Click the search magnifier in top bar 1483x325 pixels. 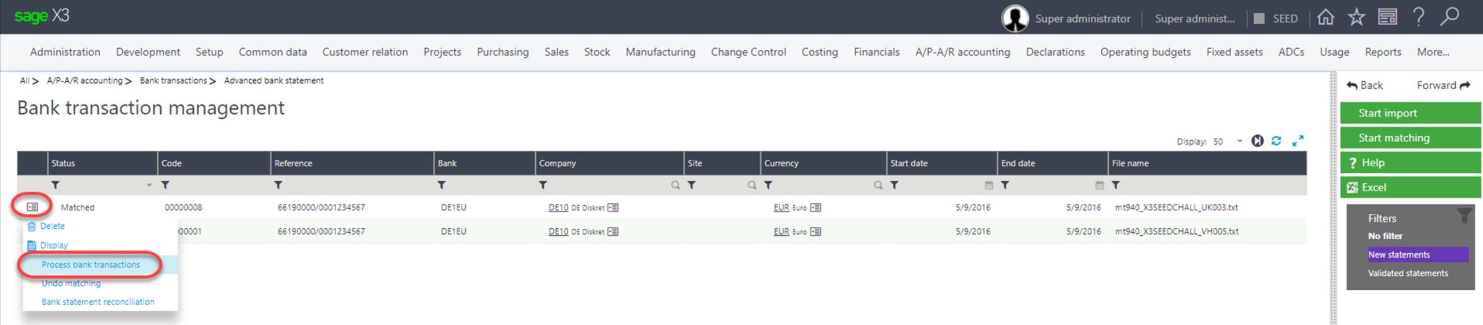(1449, 17)
